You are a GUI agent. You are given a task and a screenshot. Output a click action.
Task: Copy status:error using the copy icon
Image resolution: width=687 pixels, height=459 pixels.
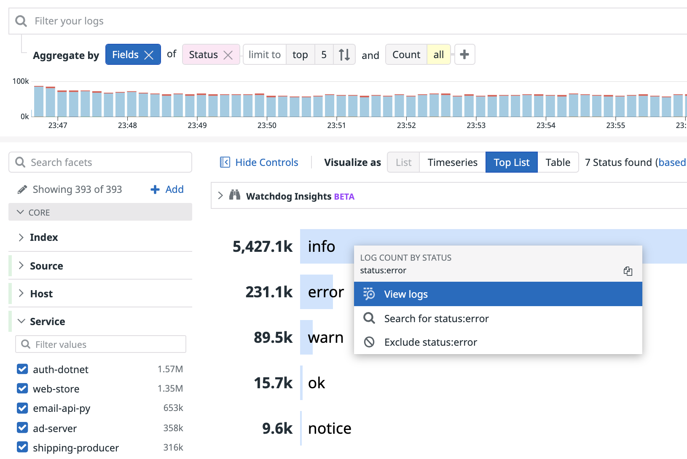point(628,271)
